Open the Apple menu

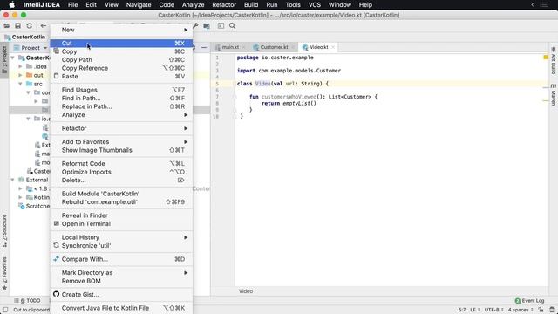(11, 4)
